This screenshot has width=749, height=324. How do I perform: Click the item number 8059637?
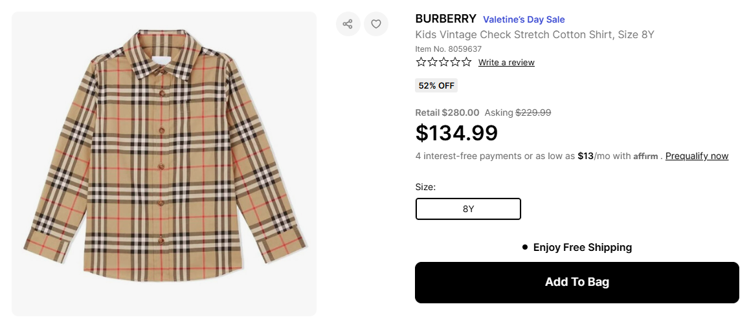(448, 49)
